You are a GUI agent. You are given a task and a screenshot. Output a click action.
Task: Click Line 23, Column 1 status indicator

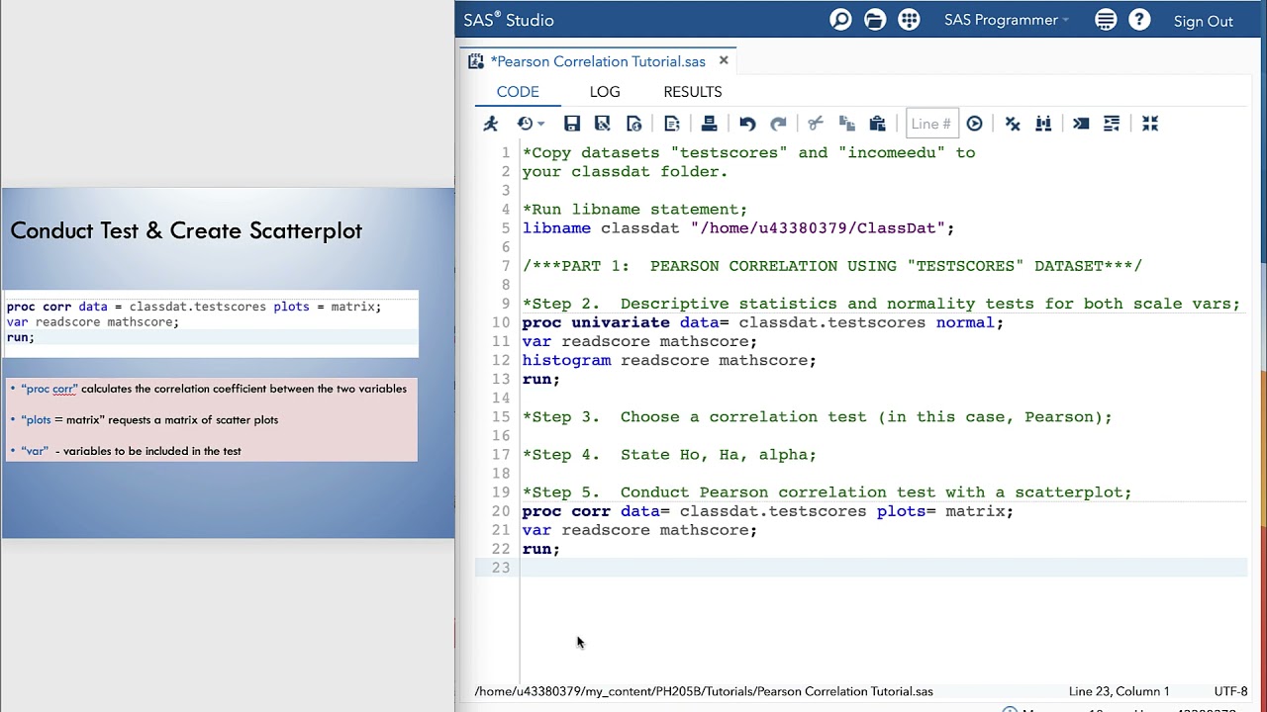pyautogui.click(x=1119, y=691)
